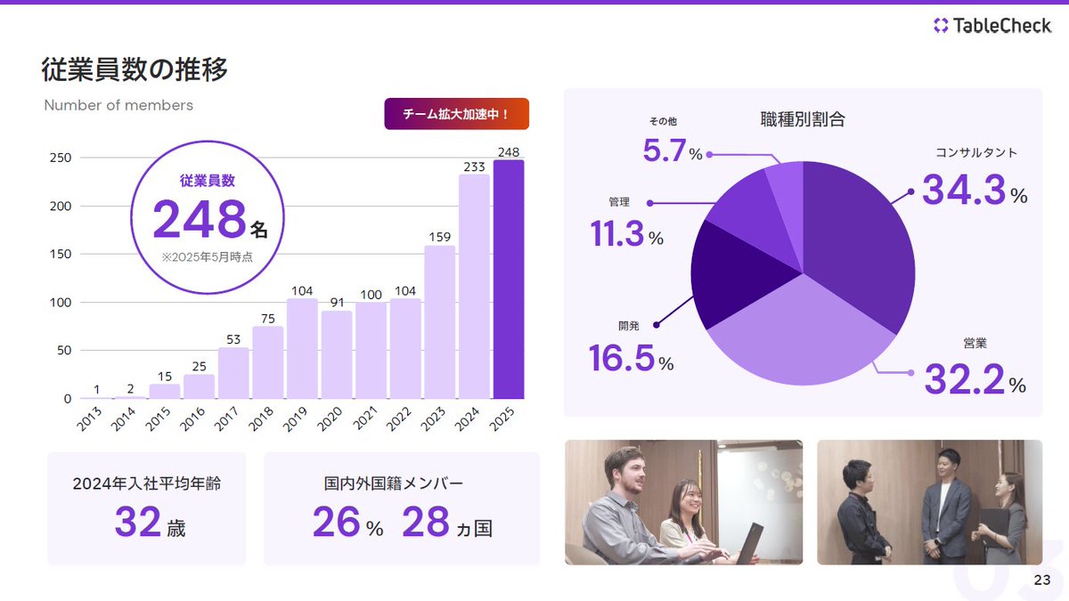Viewport: 1069px width, 601px height.
Task: Select the tallest 2025 bar showing 248
Action: pyautogui.click(x=510, y=276)
